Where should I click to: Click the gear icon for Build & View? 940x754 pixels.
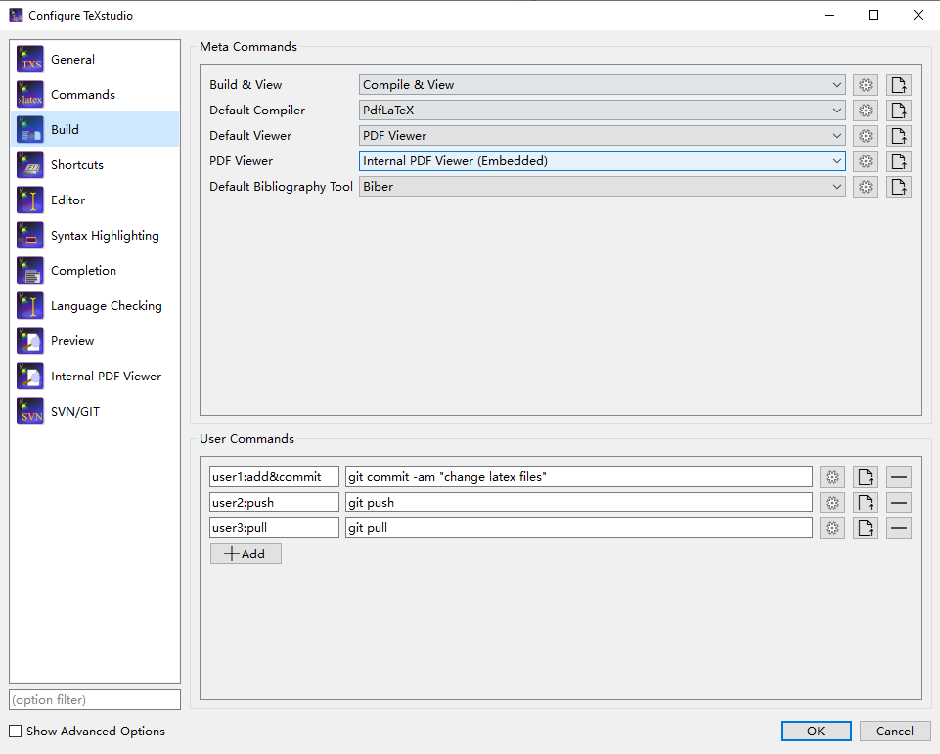(x=865, y=85)
